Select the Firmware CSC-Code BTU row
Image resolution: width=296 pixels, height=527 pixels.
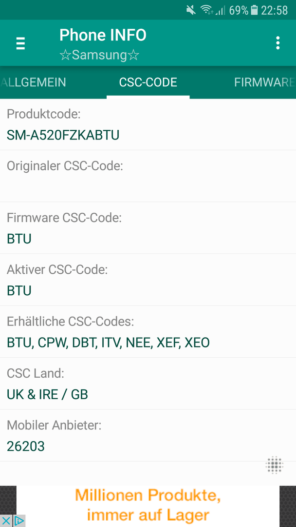click(x=148, y=228)
